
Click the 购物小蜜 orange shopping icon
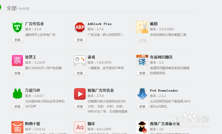coord(17,127)
